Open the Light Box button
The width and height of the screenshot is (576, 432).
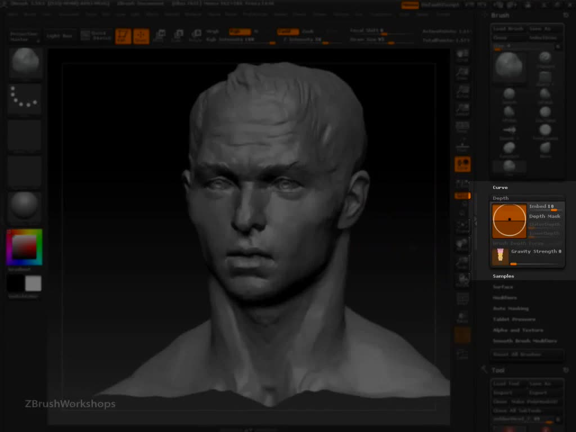(x=59, y=35)
